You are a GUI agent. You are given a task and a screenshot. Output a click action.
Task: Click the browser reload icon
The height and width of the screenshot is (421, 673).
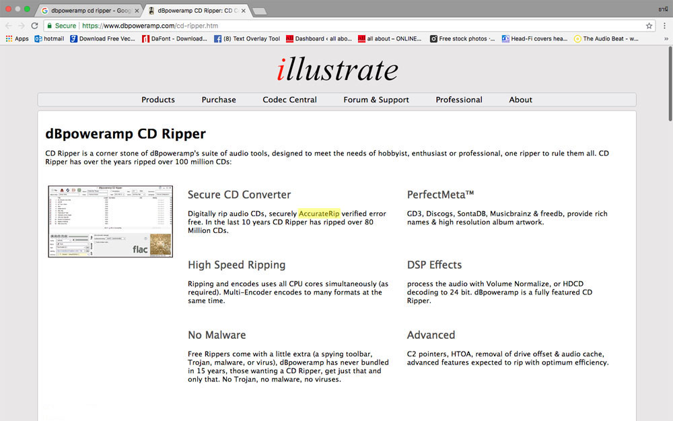[34, 26]
